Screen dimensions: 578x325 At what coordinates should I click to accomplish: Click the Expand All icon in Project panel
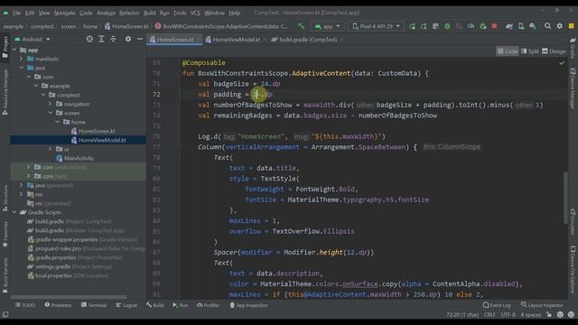(x=101, y=39)
